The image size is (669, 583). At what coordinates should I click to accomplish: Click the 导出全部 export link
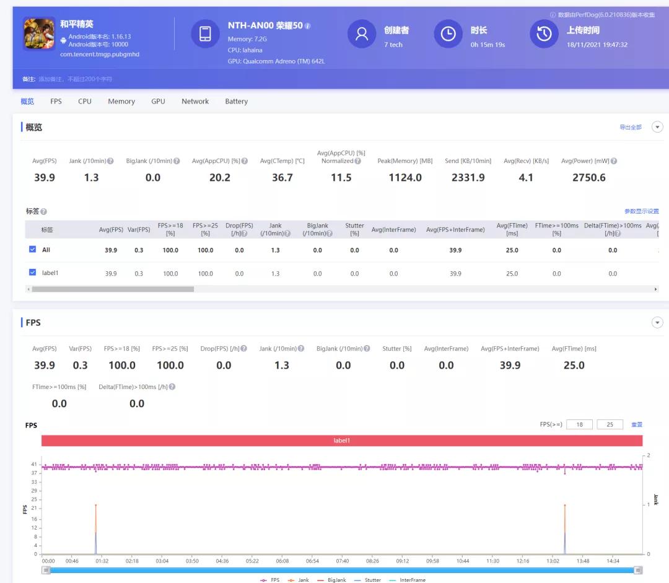[631, 128]
